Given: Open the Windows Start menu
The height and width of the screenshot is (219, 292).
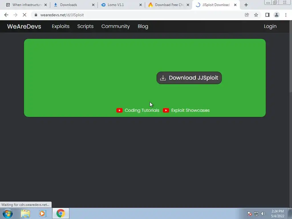Looking at the screenshot, I should (x=8, y=213).
